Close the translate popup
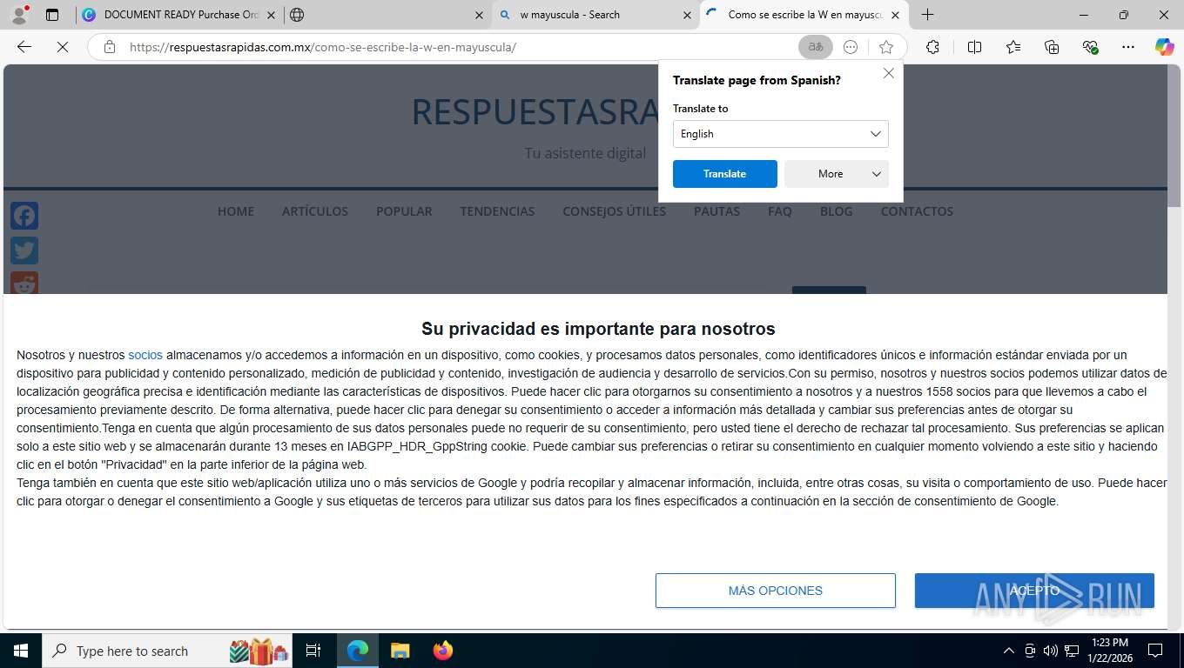 pos(889,73)
